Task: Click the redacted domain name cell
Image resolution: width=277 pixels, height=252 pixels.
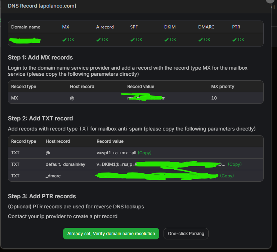Action: click(25, 40)
